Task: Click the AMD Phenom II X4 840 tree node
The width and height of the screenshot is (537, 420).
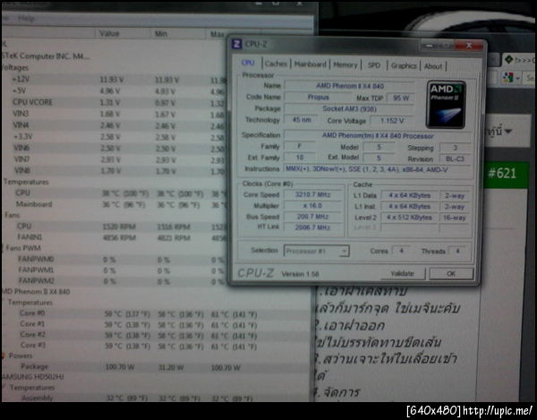Action: click(36, 292)
